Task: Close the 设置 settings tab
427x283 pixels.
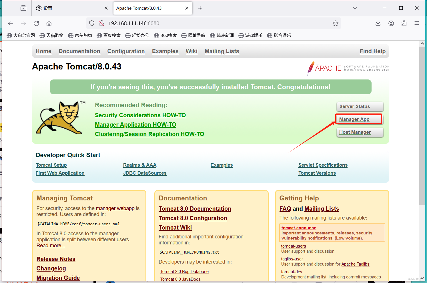Action: (x=106, y=8)
